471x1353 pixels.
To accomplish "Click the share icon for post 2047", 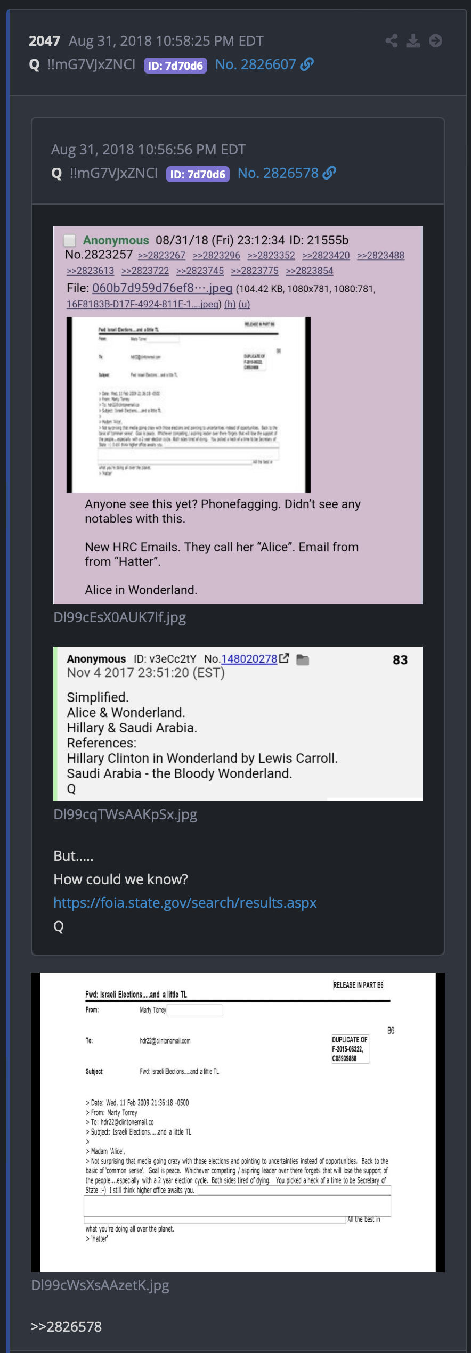I will (x=392, y=41).
